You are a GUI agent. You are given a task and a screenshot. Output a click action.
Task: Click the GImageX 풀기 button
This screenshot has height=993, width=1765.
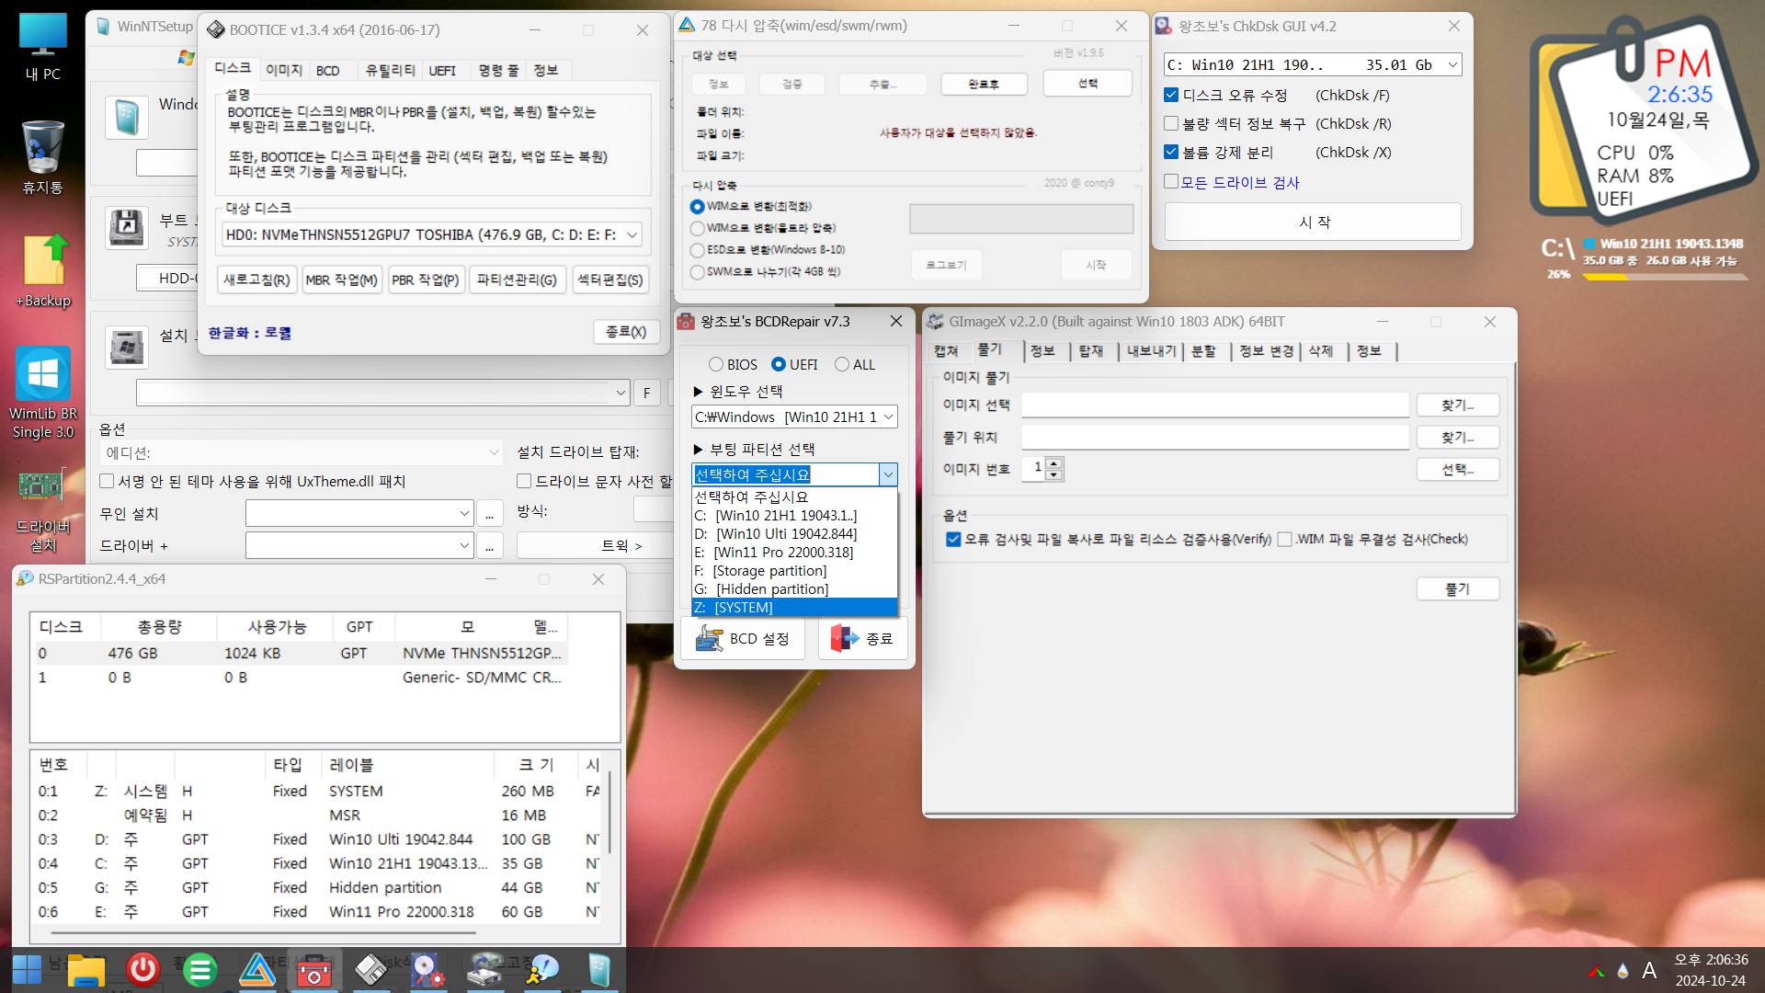coord(1458,588)
